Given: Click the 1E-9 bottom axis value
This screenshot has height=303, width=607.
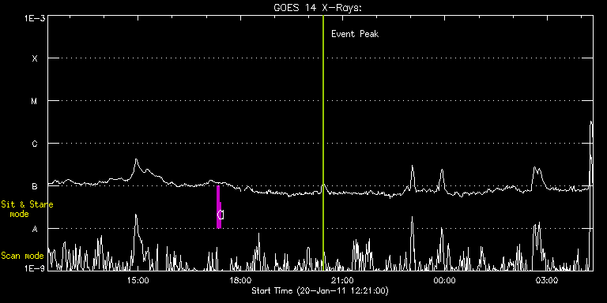Looking at the screenshot, I should [34, 267].
